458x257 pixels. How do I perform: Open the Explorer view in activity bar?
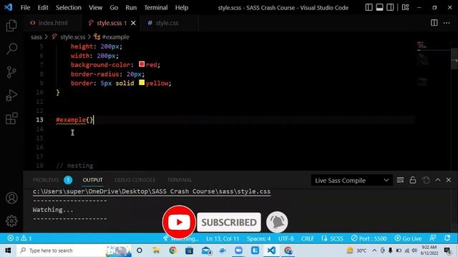coord(11,26)
